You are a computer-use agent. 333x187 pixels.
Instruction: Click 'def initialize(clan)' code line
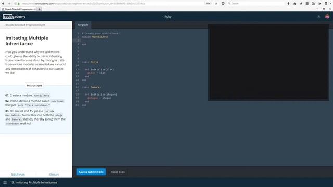(x=99, y=69)
